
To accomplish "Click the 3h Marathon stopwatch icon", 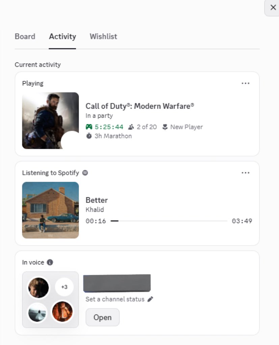I will click(x=89, y=136).
